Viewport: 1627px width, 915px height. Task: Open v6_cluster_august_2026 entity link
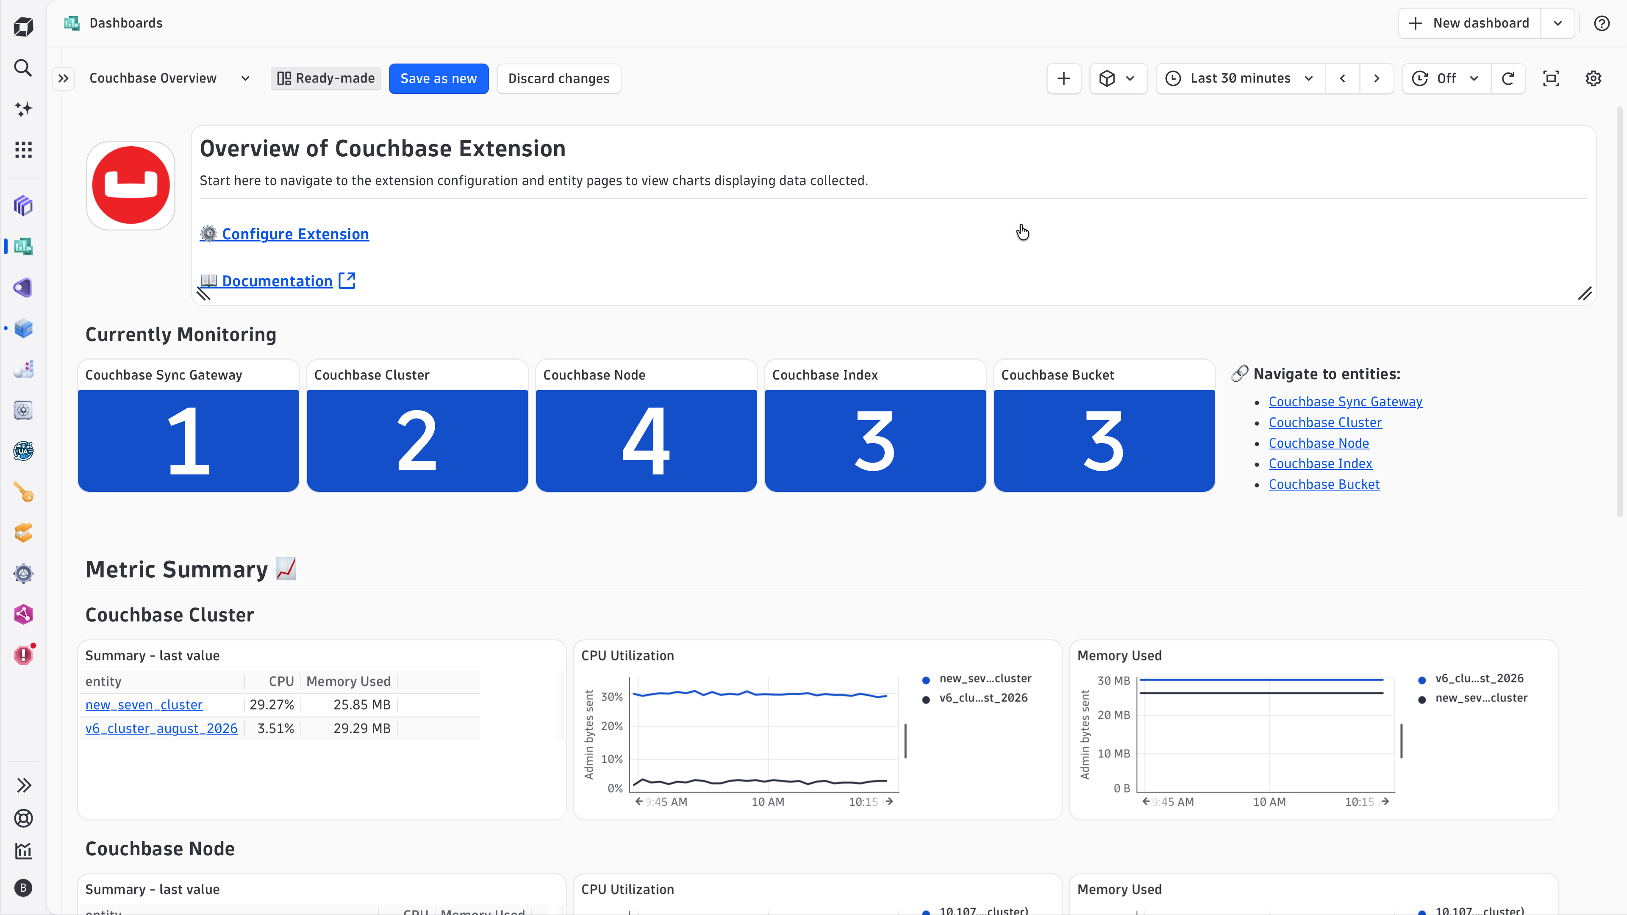162,728
